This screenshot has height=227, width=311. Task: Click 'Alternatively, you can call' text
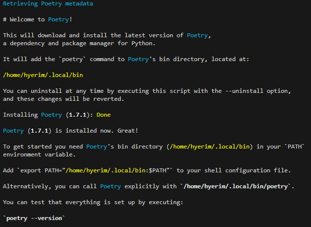50,186
